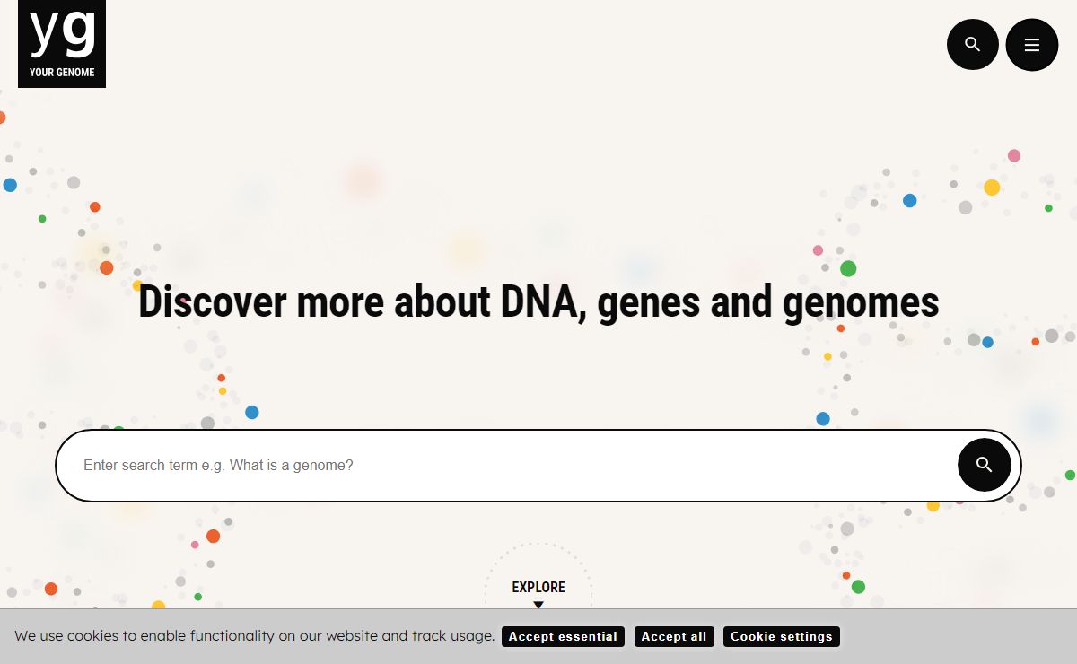
Task: Open the hamburger menu icon
Action: [x=1032, y=45]
